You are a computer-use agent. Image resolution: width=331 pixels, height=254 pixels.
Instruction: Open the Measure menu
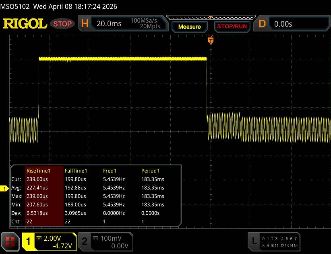tap(189, 27)
